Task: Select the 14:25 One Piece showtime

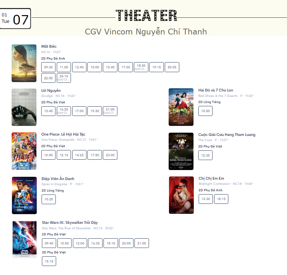Action: (79, 155)
